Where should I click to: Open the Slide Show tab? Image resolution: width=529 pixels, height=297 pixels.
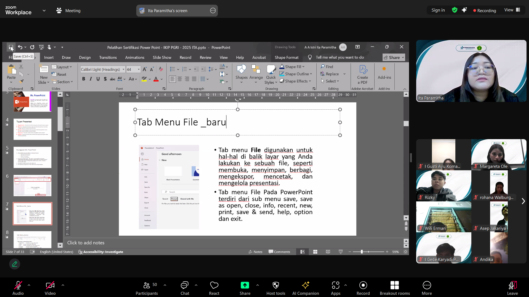click(x=162, y=57)
